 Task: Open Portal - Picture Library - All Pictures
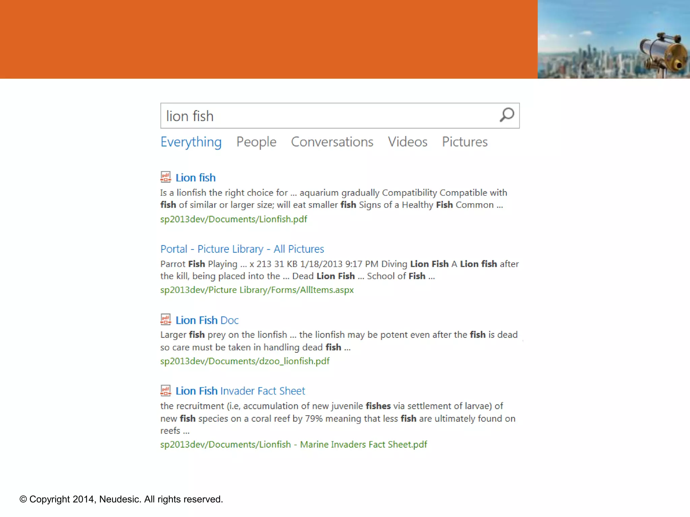click(x=242, y=249)
